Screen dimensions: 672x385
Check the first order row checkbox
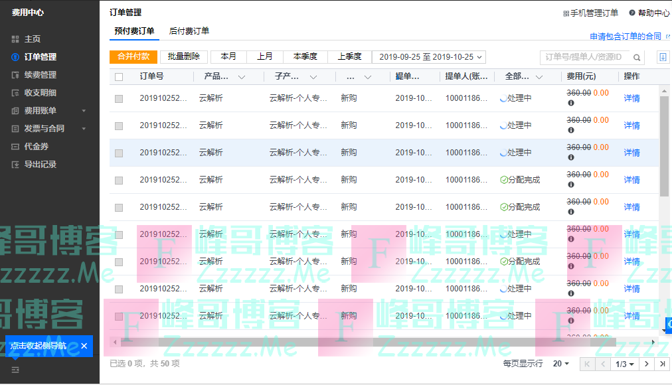pyautogui.click(x=119, y=98)
